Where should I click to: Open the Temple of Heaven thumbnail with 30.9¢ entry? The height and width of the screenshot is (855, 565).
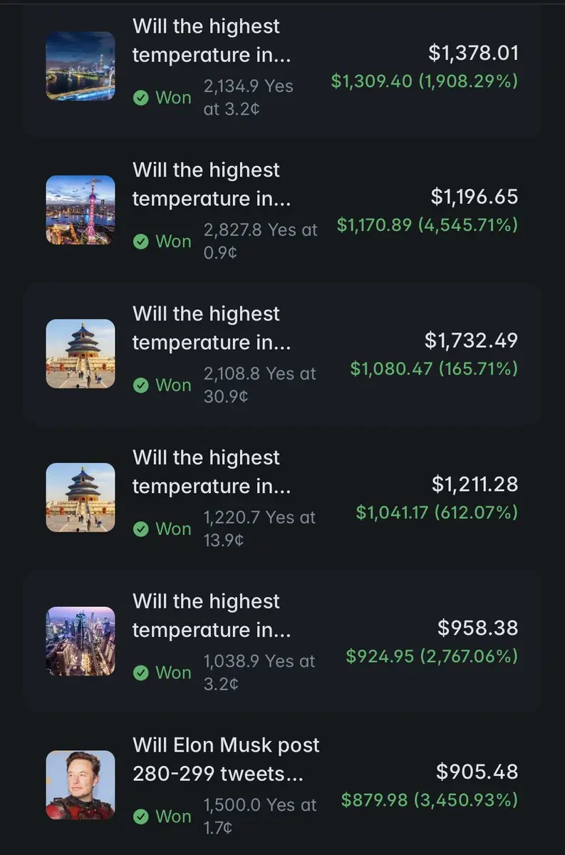80,354
